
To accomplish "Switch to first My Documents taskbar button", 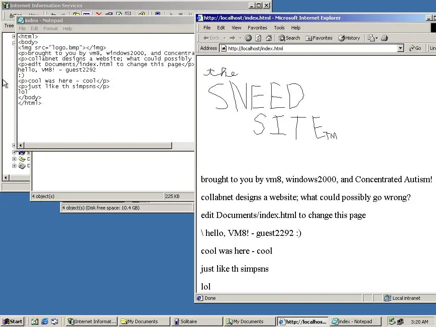I will pos(144,321).
